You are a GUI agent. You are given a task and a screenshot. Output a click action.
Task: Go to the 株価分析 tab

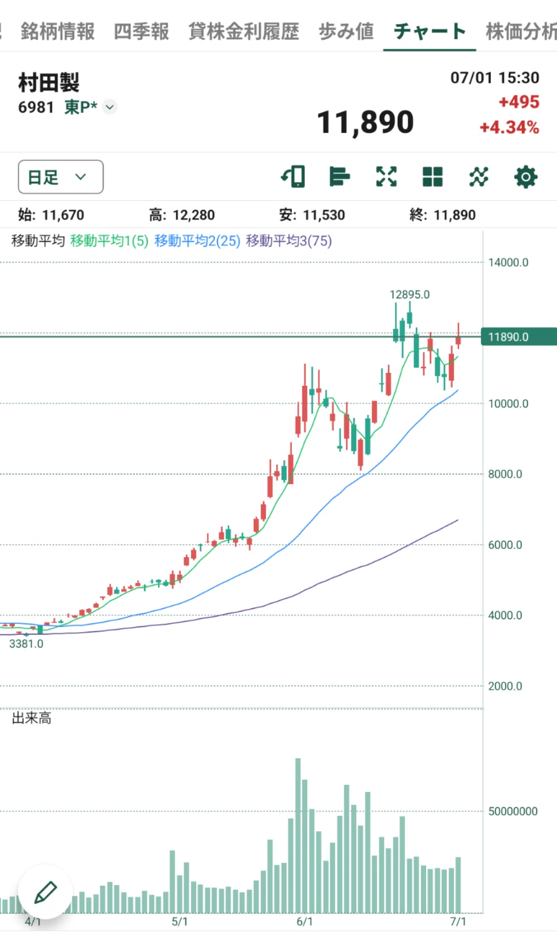[x=521, y=31]
